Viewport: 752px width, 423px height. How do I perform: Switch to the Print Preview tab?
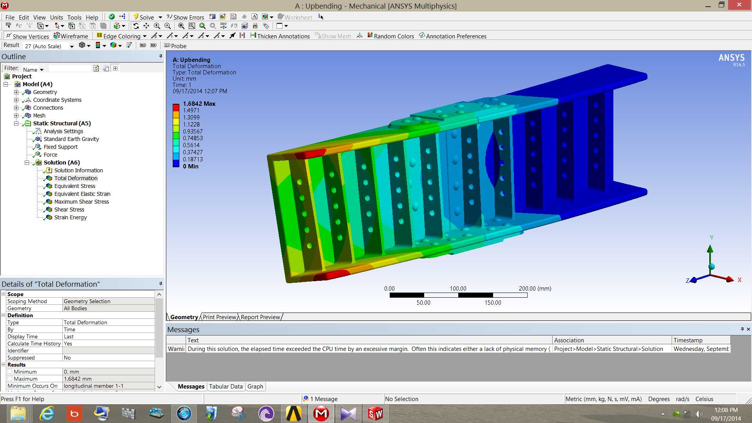(x=220, y=317)
